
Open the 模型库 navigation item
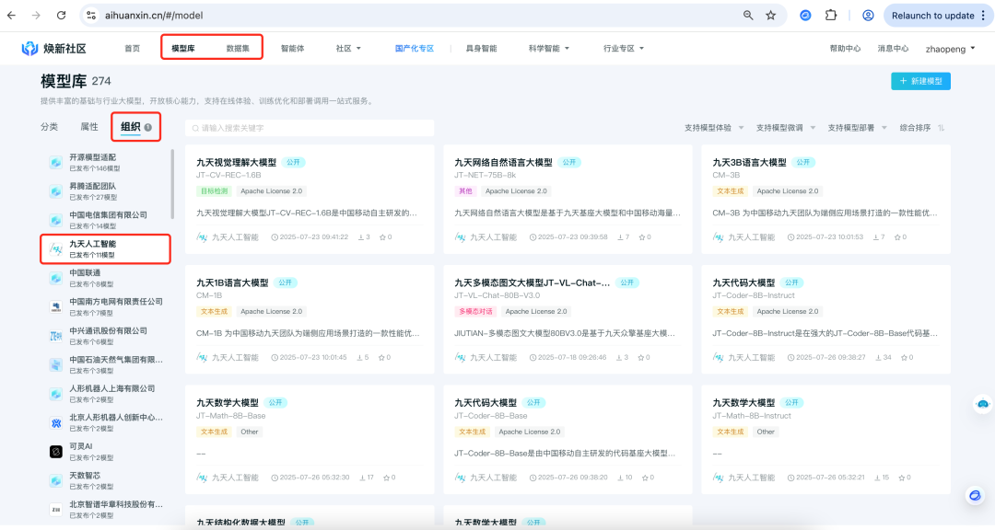coord(183,48)
